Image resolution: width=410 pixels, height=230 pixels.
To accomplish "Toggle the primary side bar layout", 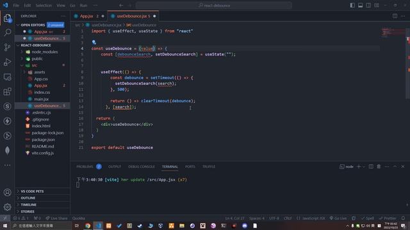I will pyautogui.click(x=352, y=5).
